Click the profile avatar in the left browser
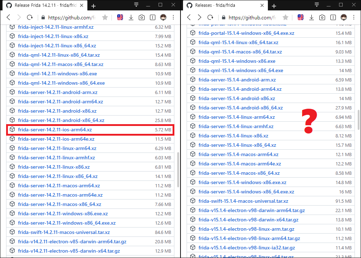This screenshot has height=258, width=361. [163, 17]
